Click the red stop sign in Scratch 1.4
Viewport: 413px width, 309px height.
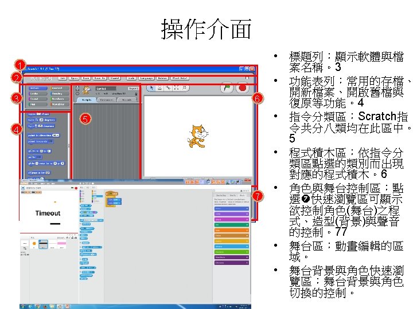pos(242,88)
